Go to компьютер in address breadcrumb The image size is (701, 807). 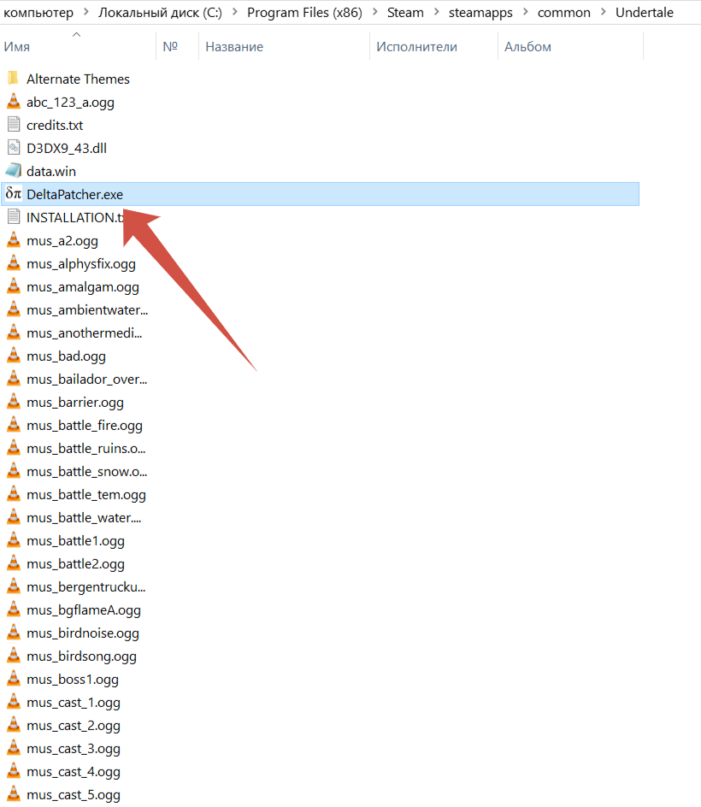tap(38, 12)
